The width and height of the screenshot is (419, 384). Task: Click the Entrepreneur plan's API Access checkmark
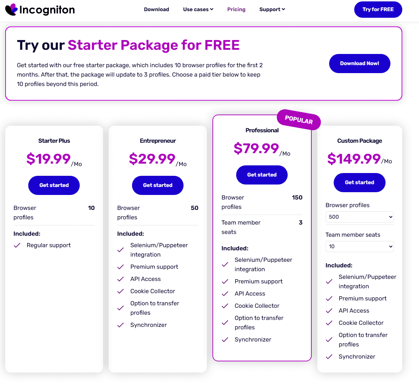pos(121,279)
